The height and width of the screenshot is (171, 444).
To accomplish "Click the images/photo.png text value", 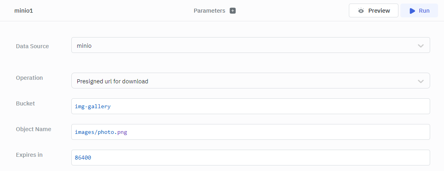I will [x=101, y=132].
